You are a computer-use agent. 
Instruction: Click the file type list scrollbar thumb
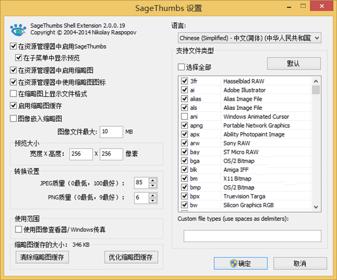(316, 90)
